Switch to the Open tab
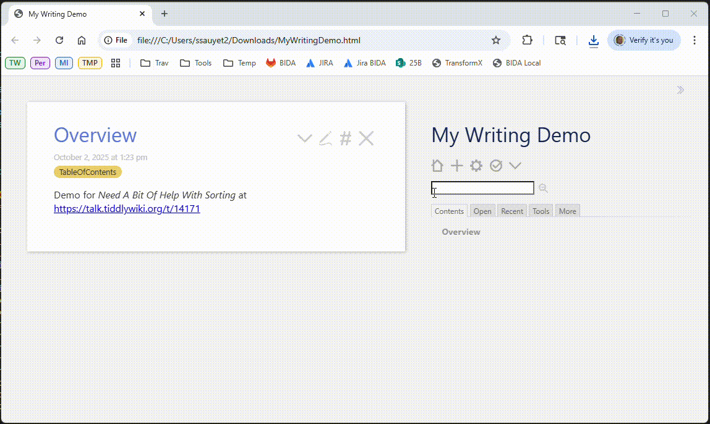Image resolution: width=710 pixels, height=424 pixels. [x=482, y=211]
